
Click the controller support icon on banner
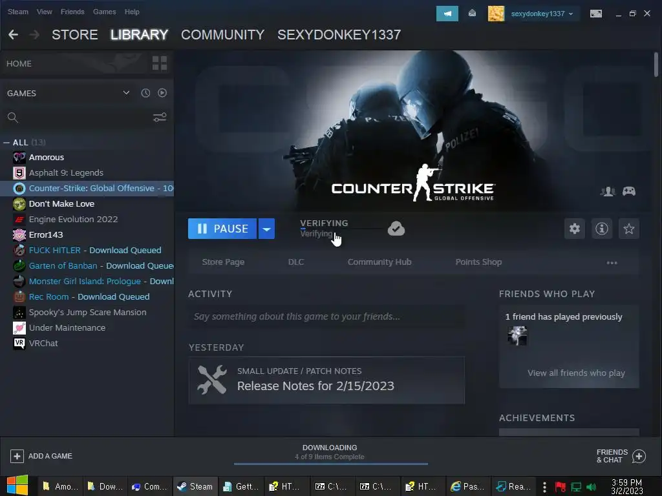pos(628,191)
